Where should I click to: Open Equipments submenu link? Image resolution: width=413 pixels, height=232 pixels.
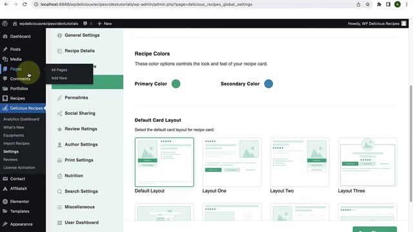[14, 135]
